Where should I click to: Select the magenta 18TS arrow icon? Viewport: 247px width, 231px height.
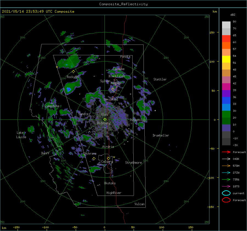point(226,187)
